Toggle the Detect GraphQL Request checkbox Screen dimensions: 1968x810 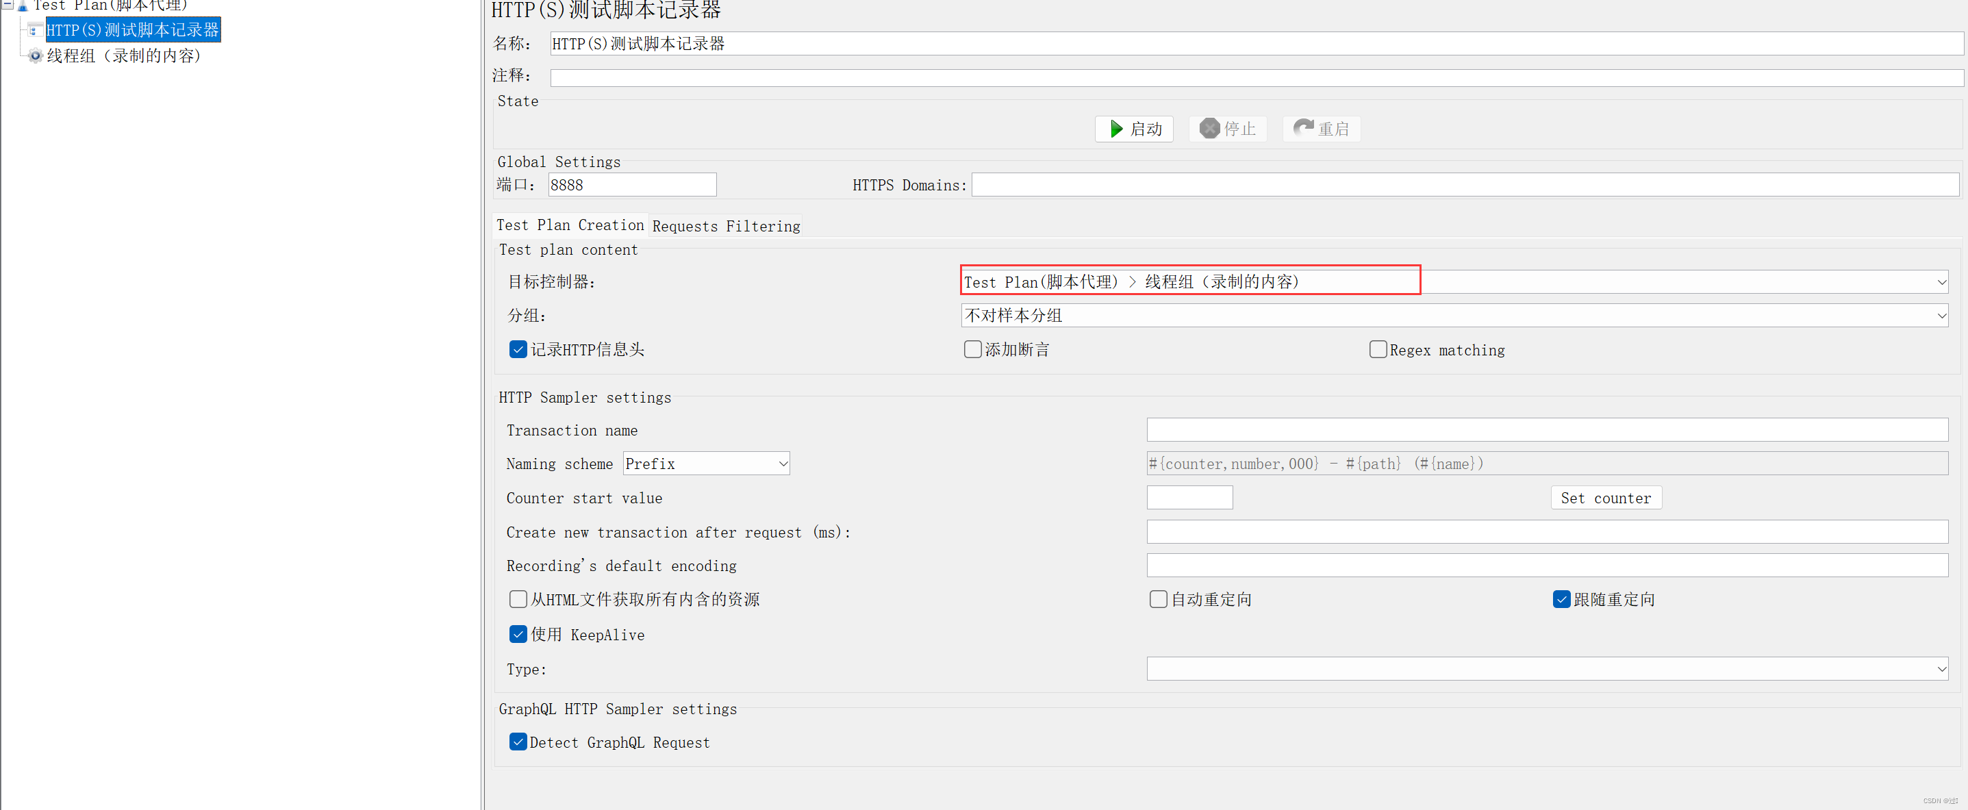tap(518, 742)
